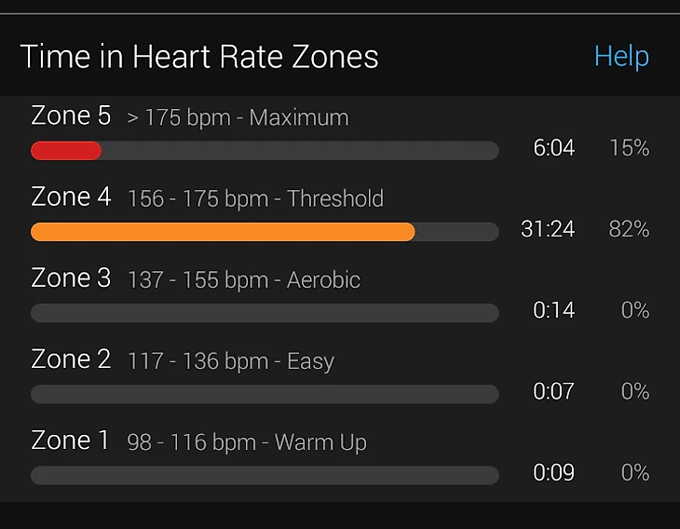680x529 pixels.
Task: Click the 0:14 time in Zone 3
Action: [x=553, y=310]
